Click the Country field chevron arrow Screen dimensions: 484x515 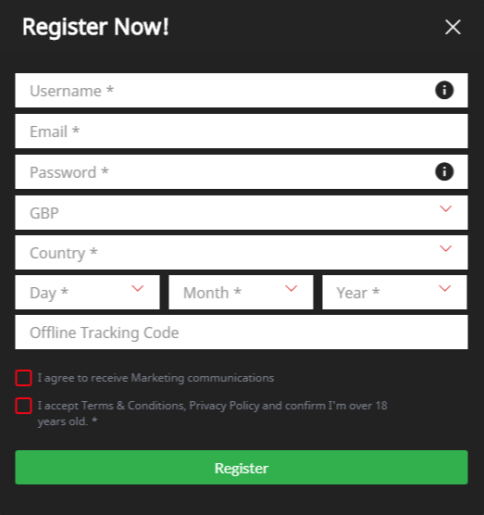point(446,248)
